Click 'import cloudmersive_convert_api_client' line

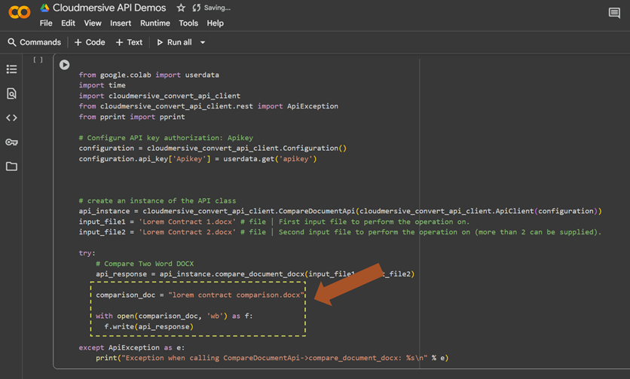160,96
